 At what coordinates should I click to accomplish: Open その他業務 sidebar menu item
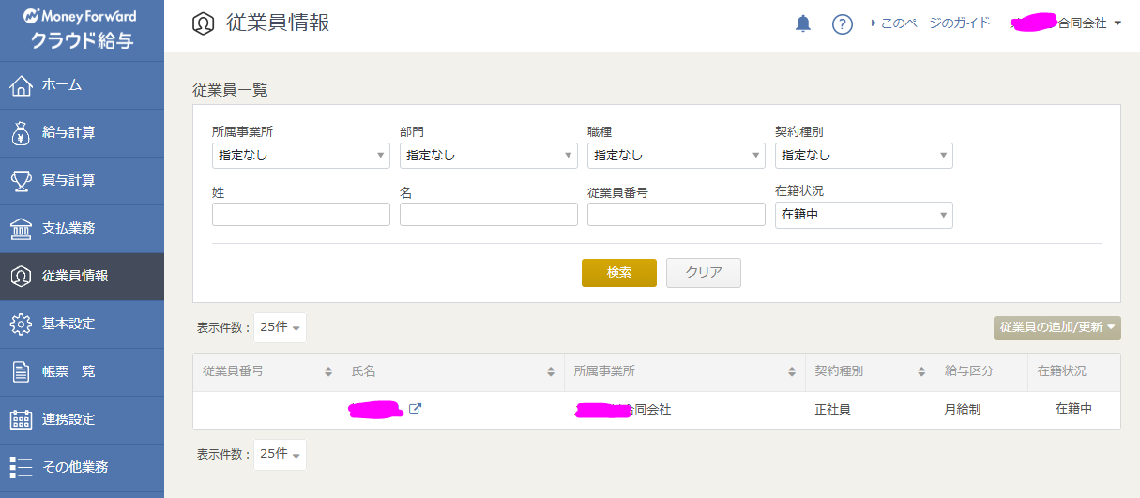pyautogui.click(x=73, y=467)
